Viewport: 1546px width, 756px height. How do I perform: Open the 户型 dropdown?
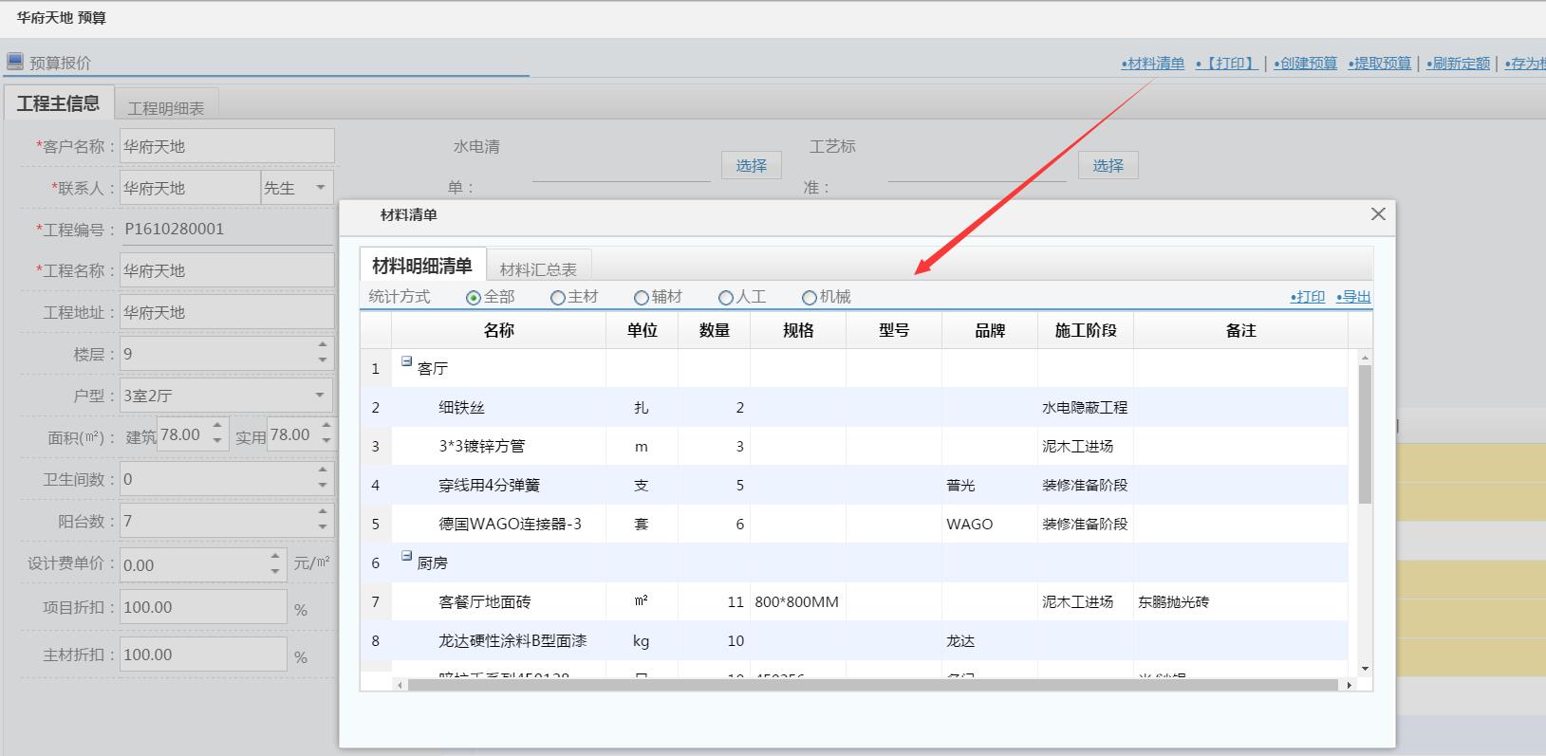tap(319, 395)
